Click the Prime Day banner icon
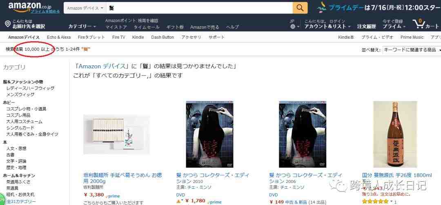Screen dimensions: 441x205 (321, 8)
